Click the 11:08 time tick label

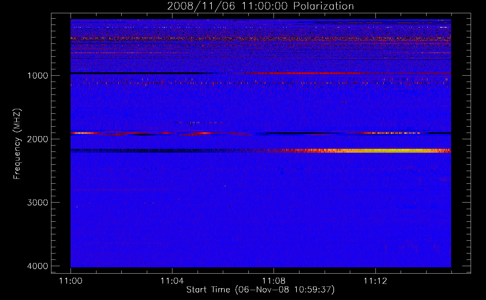click(x=274, y=281)
